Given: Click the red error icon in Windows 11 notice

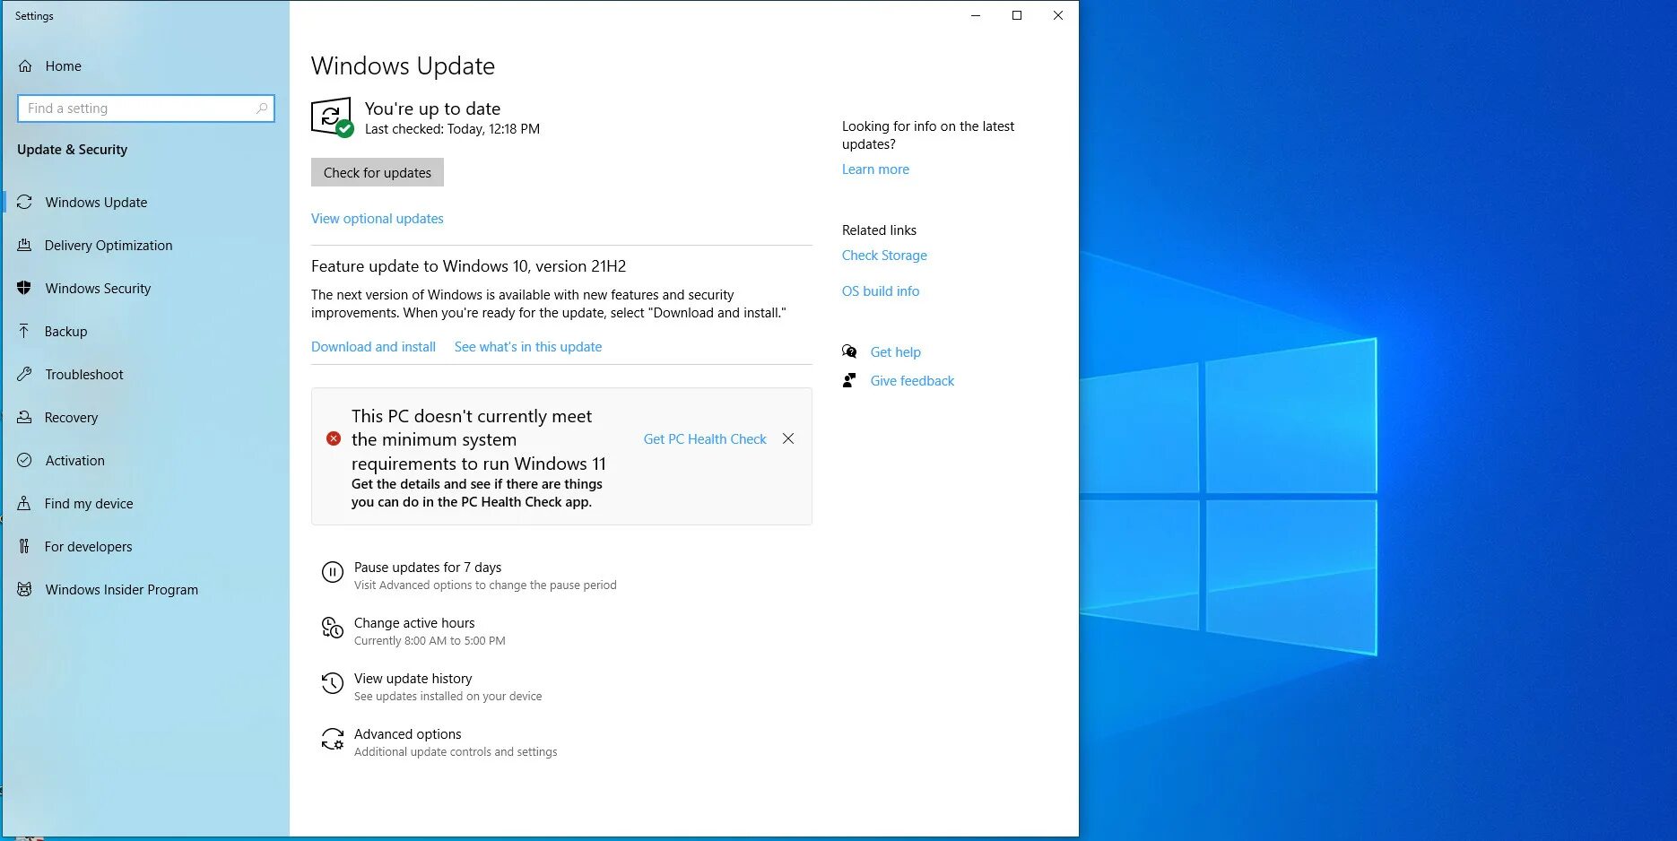Looking at the screenshot, I should pos(334,438).
